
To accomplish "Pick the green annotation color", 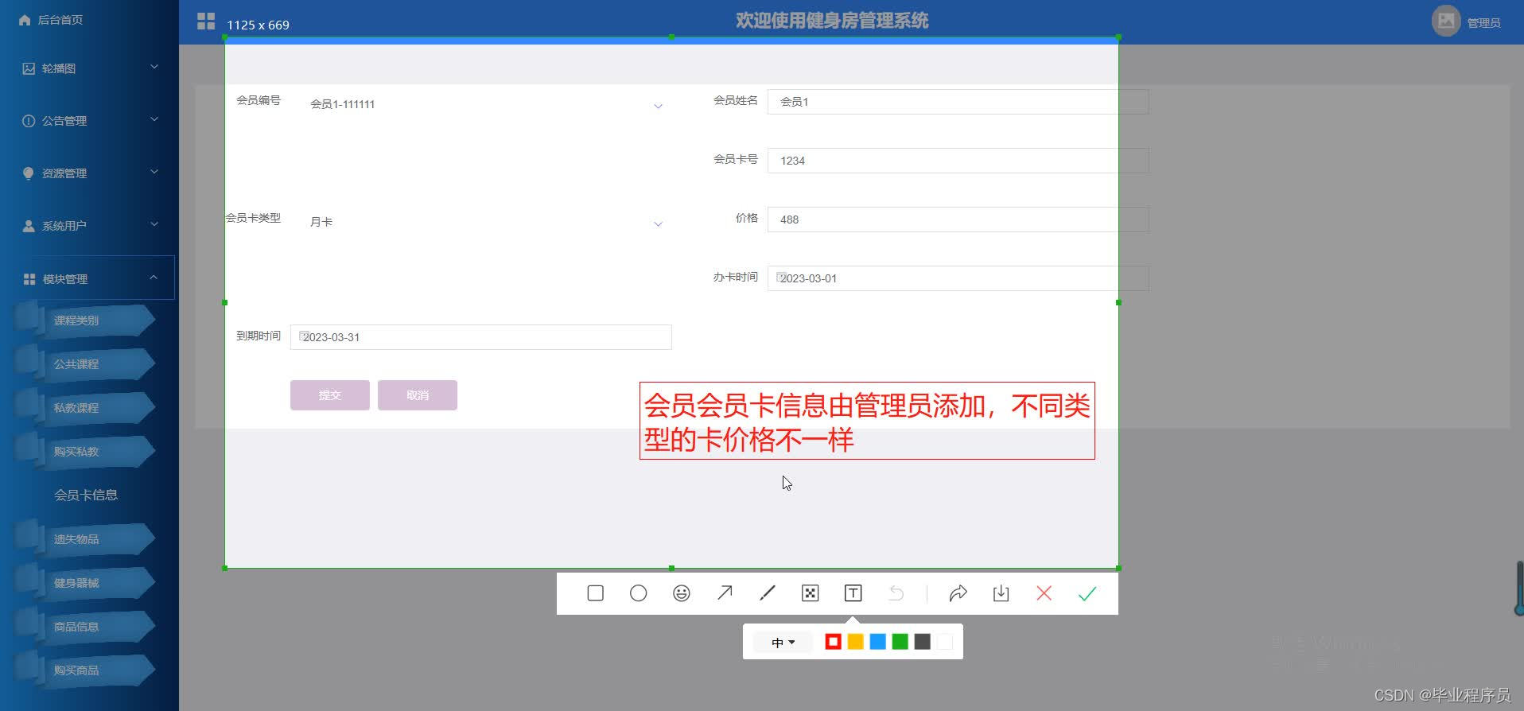I will [x=900, y=642].
